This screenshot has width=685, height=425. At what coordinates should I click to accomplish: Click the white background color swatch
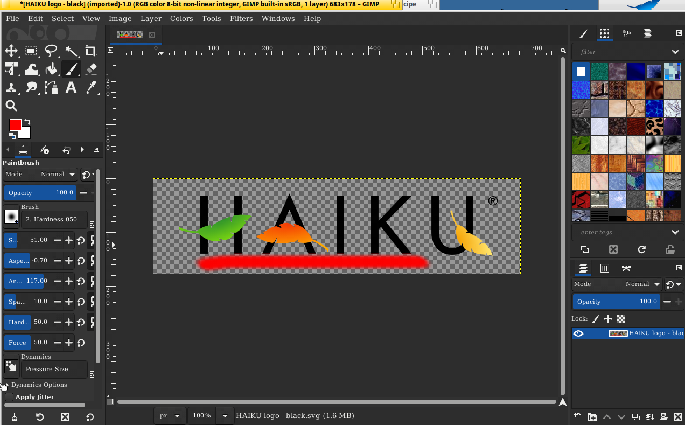coord(26,134)
